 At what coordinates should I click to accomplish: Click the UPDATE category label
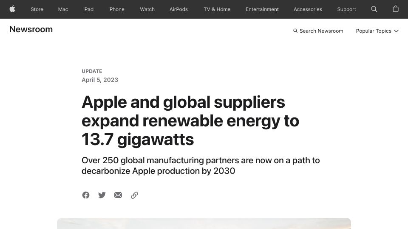(92, 71)
